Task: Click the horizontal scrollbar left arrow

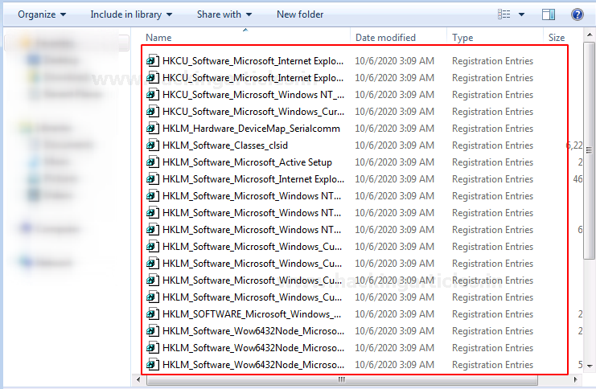Action: point(138,379)
